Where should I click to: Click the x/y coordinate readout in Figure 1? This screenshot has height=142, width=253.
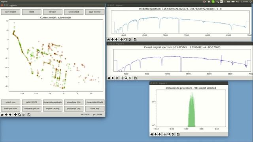(x=91, y=115)
